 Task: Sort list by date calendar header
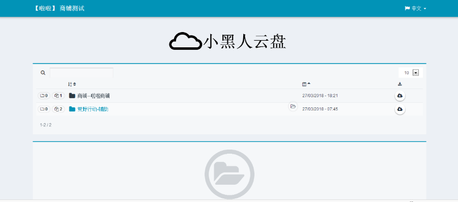[306, 84]
